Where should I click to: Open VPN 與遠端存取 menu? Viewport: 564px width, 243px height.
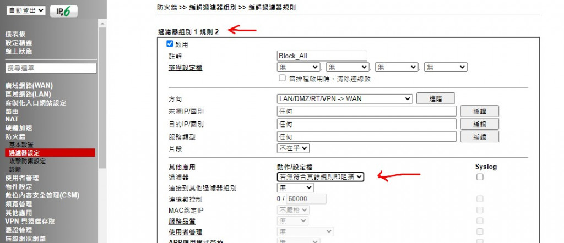pos(30,222)
